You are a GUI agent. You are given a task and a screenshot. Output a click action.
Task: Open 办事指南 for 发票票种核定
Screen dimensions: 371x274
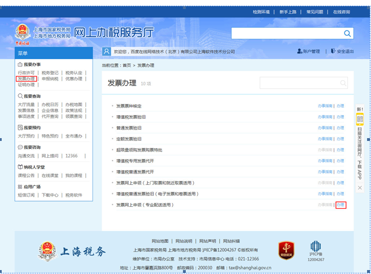pos(325,106)
